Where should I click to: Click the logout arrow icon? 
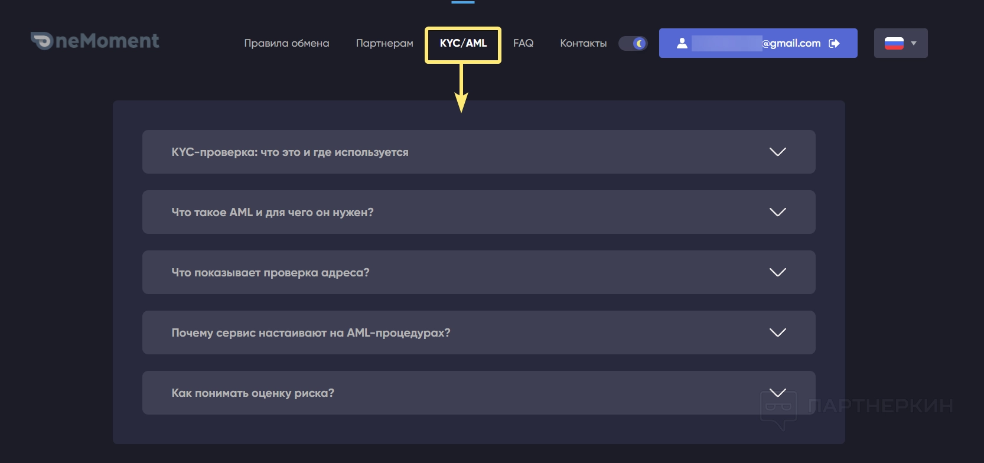[834, 43]
